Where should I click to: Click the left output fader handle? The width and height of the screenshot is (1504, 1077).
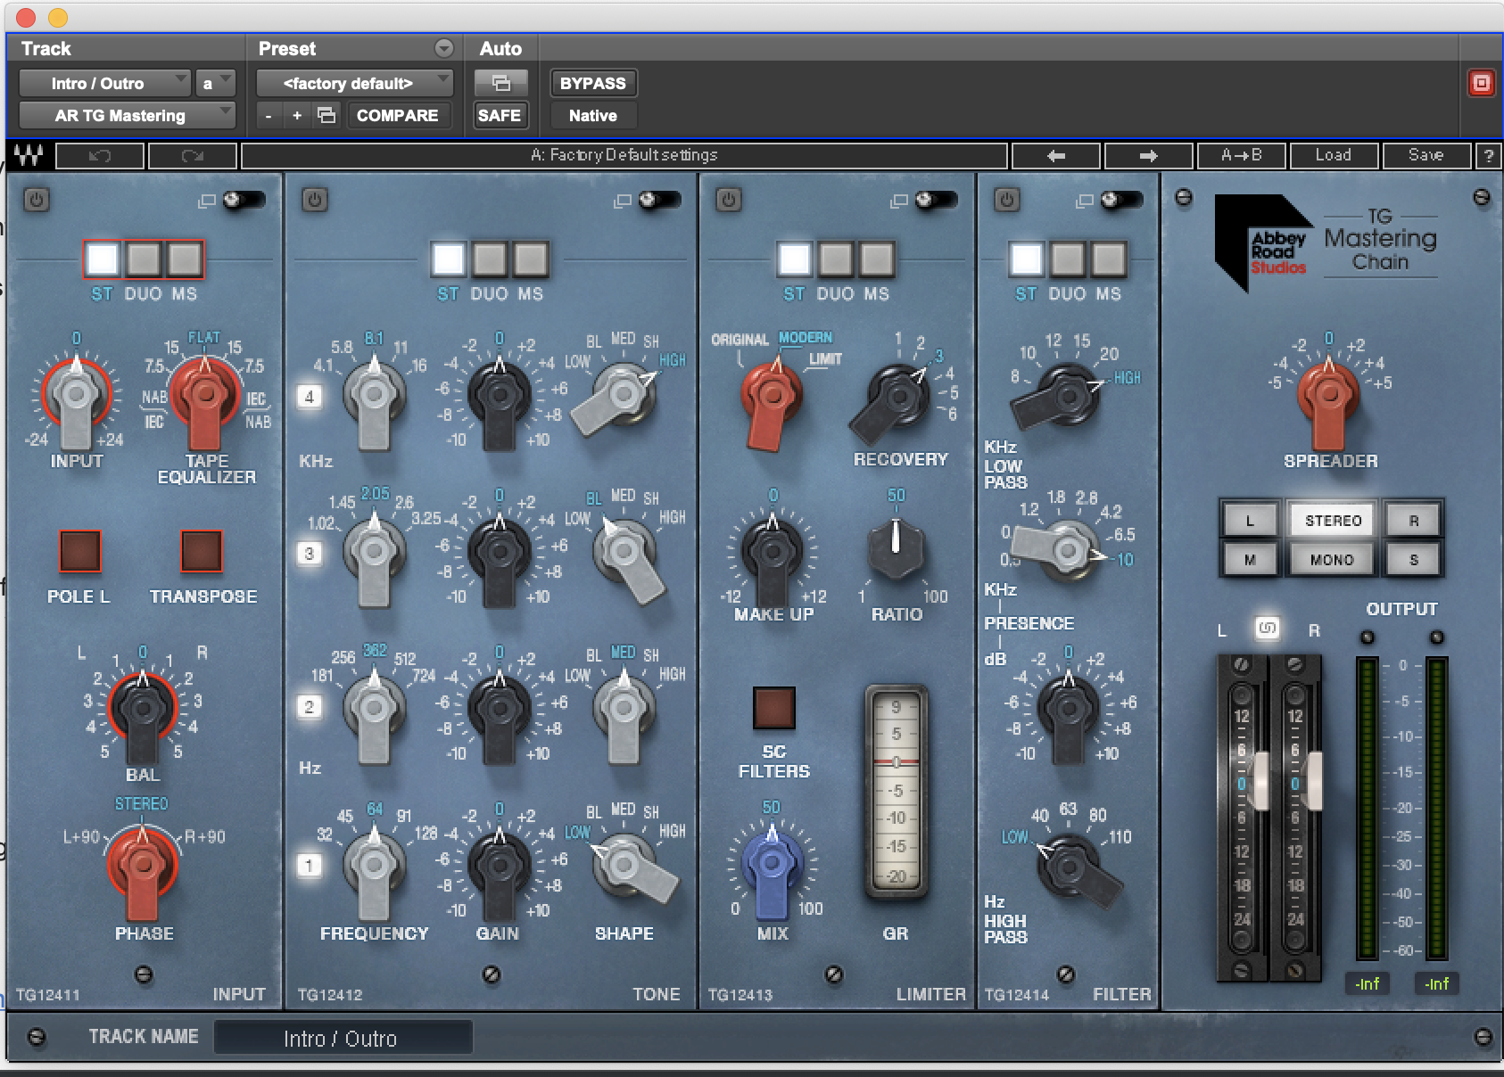click(1259, 782)
